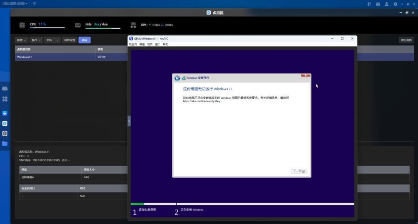Close the Windows Setup dialog with red X

pos(306,75)
